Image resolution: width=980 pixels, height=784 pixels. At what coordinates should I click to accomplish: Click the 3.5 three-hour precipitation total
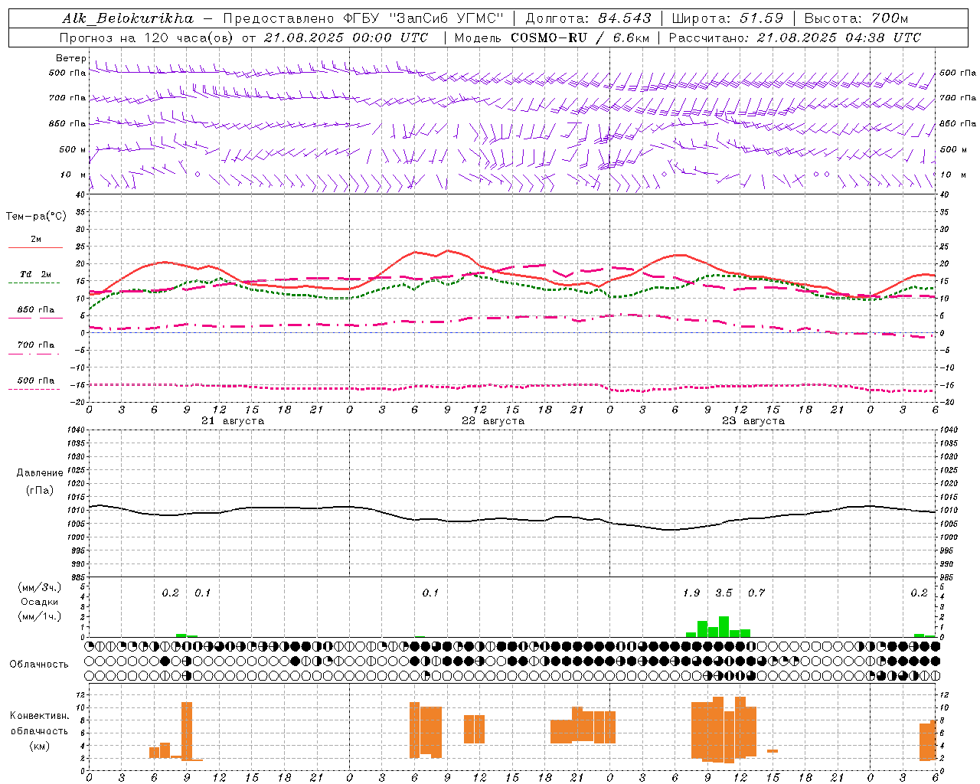click(x=724, y=593)
